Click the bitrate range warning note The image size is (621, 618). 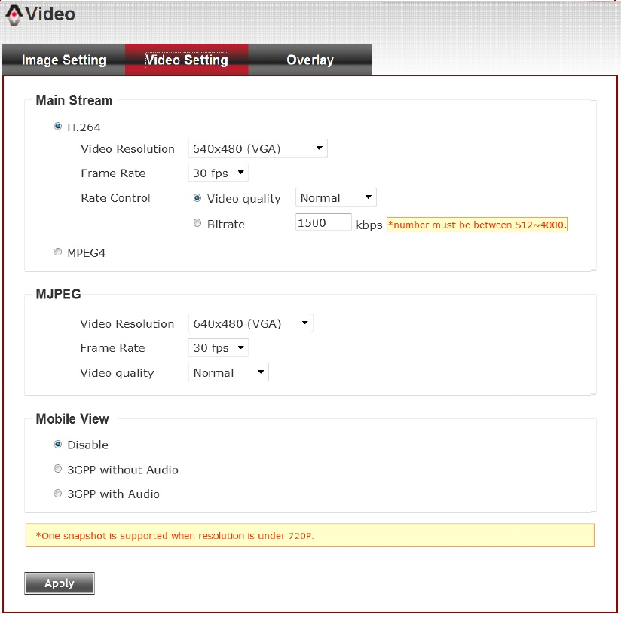pyautogui.click(x=477, y=225)
